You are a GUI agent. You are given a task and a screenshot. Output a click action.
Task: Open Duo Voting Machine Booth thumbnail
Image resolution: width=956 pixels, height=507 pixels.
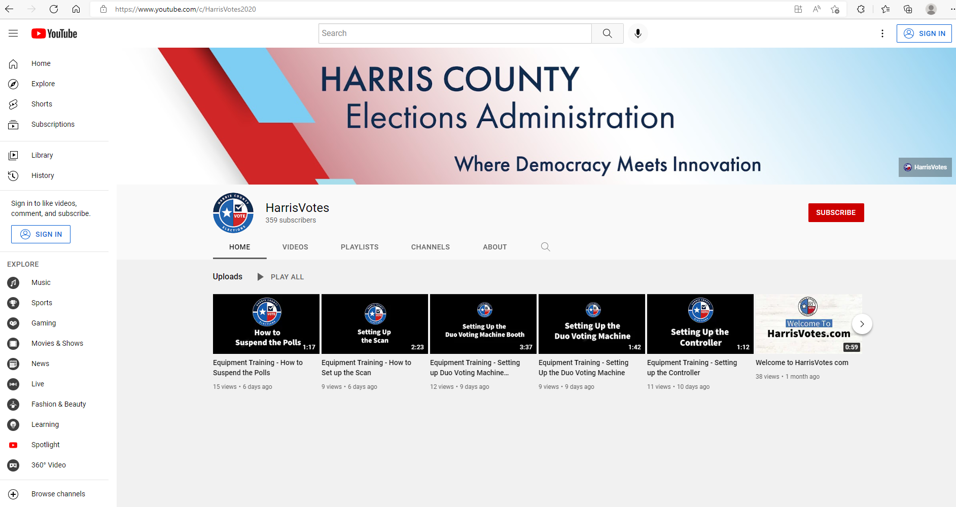coord(483,324)
